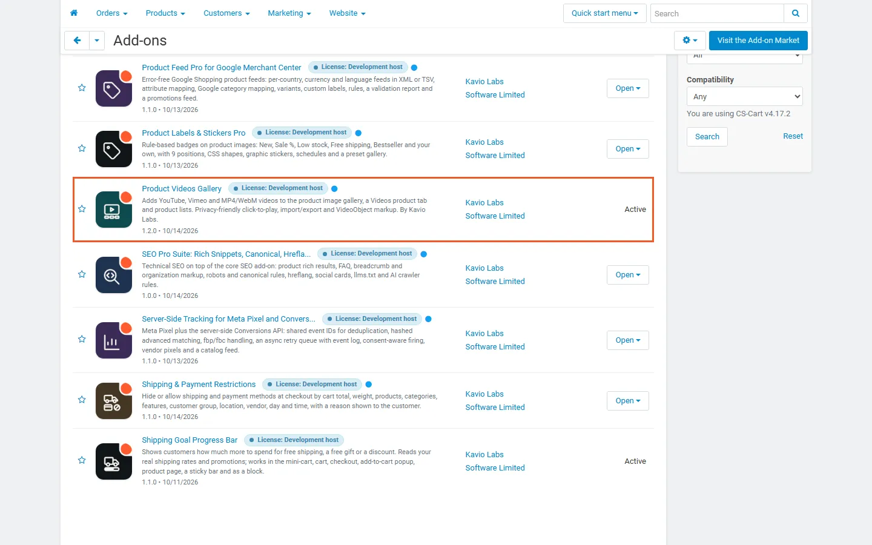
Task: Expand the dropdown caret beside back button
Action: (97, 41)
